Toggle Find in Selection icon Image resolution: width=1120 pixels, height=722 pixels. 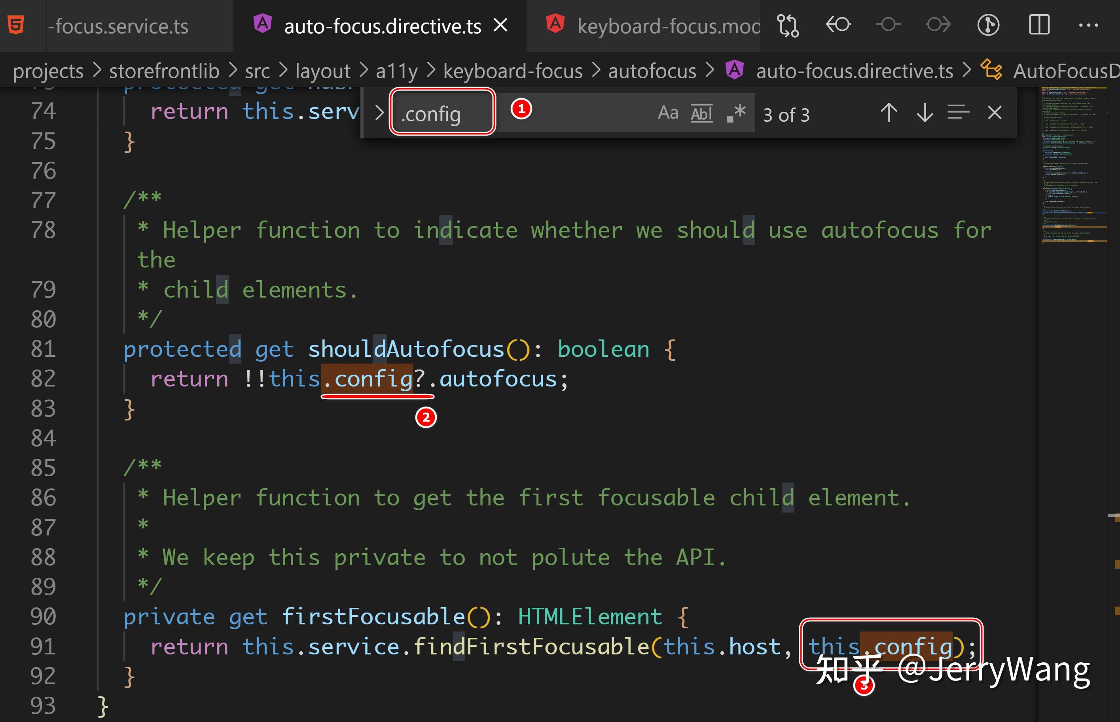click(x=958, y=113)
